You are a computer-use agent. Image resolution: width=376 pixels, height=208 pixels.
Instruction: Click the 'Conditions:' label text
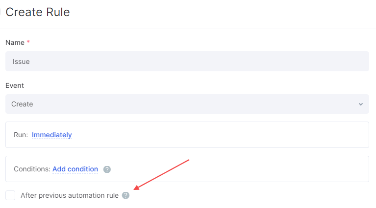click(32, 169)
